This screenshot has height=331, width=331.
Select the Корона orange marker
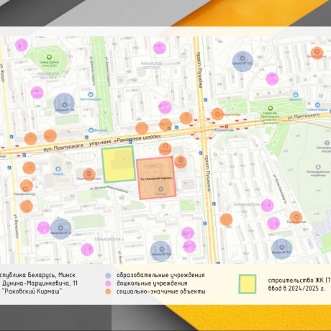tap(165, 149)
